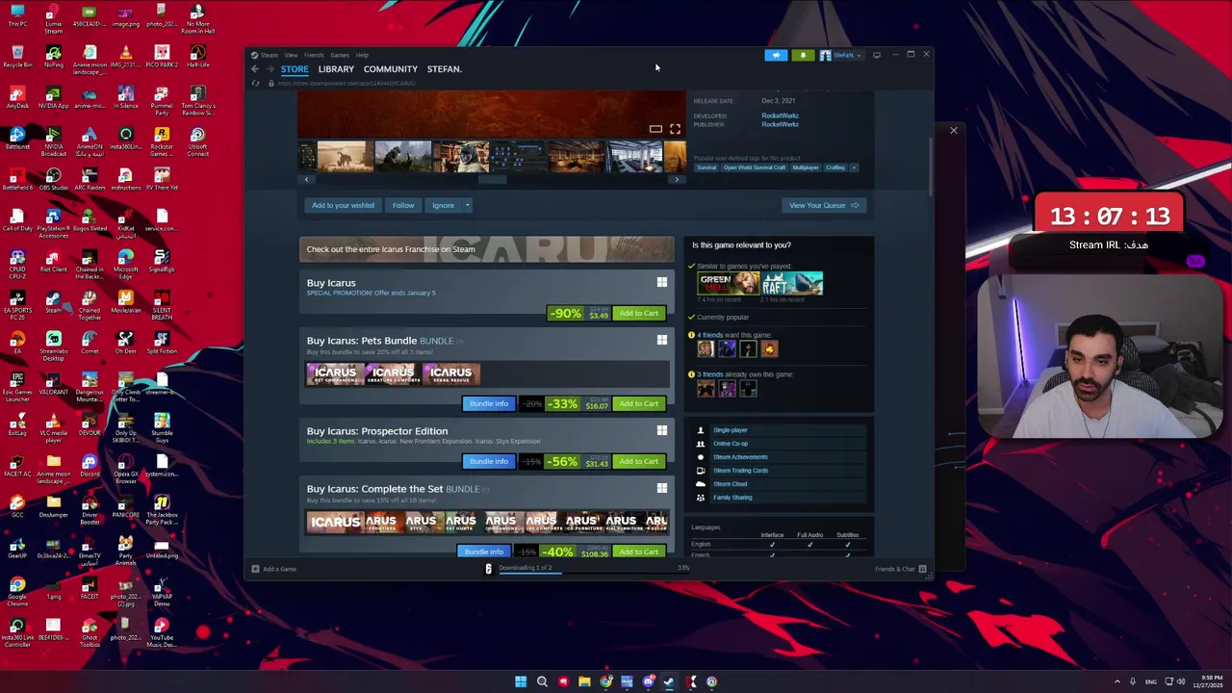Image resolution: width=1232 pixels, height=693 pixels.
Task: Open STEFAN. profile tab
Action: (444, 69)
